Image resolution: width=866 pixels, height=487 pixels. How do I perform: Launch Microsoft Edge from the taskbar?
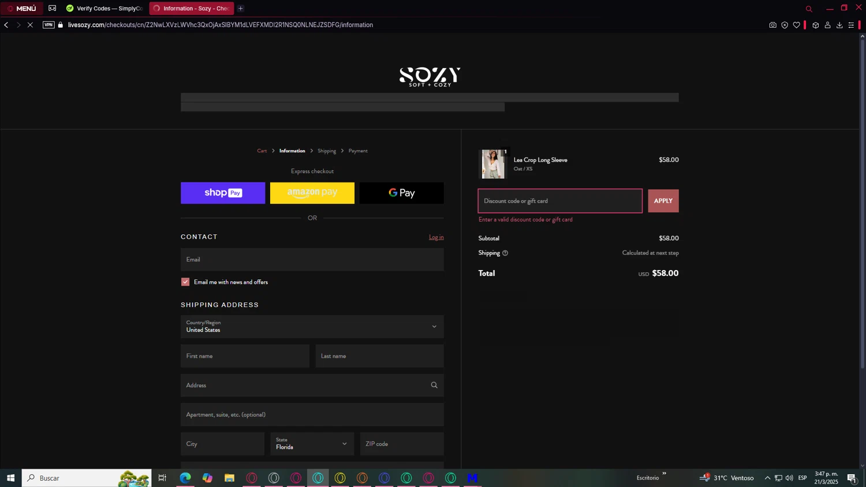185,478
